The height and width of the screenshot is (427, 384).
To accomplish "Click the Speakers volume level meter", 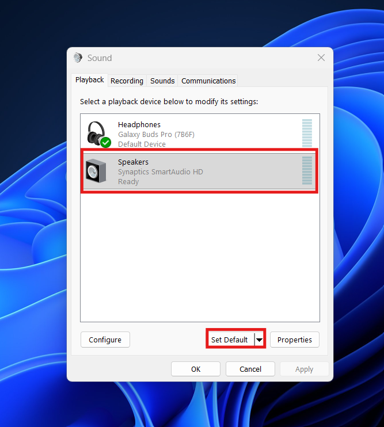I will coord(307,170).
